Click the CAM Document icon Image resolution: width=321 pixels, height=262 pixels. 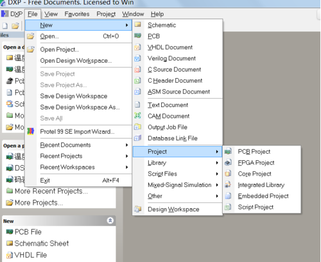[x=137, y=116]
